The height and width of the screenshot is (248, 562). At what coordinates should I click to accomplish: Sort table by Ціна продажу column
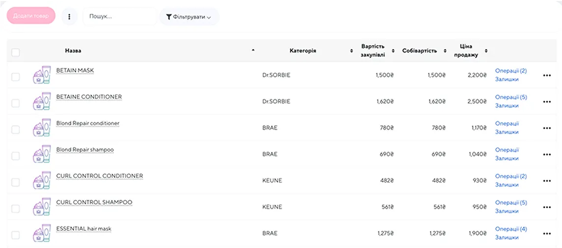(486, 51)
